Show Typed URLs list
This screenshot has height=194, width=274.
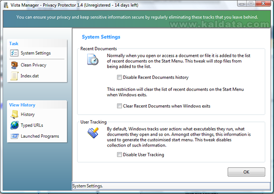32,125
